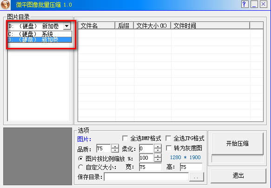The width and height of the screenshot is (271, 188).
Task: Click the 保存目录 path field
Action: click(146, 177)
